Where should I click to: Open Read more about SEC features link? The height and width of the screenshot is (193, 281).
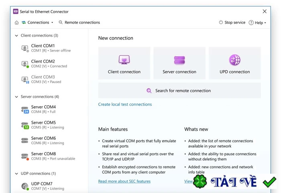pos(124,181)
